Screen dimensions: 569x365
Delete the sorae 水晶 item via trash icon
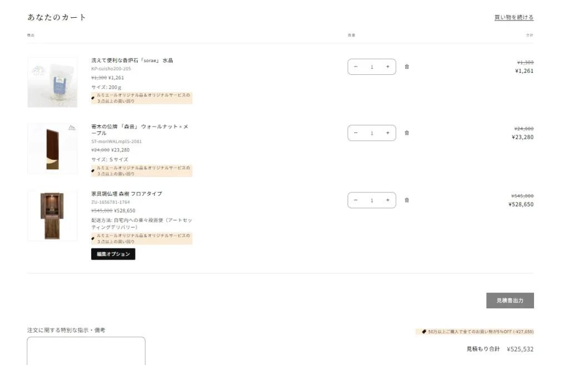pyautogui.click(x=407, y=67)
